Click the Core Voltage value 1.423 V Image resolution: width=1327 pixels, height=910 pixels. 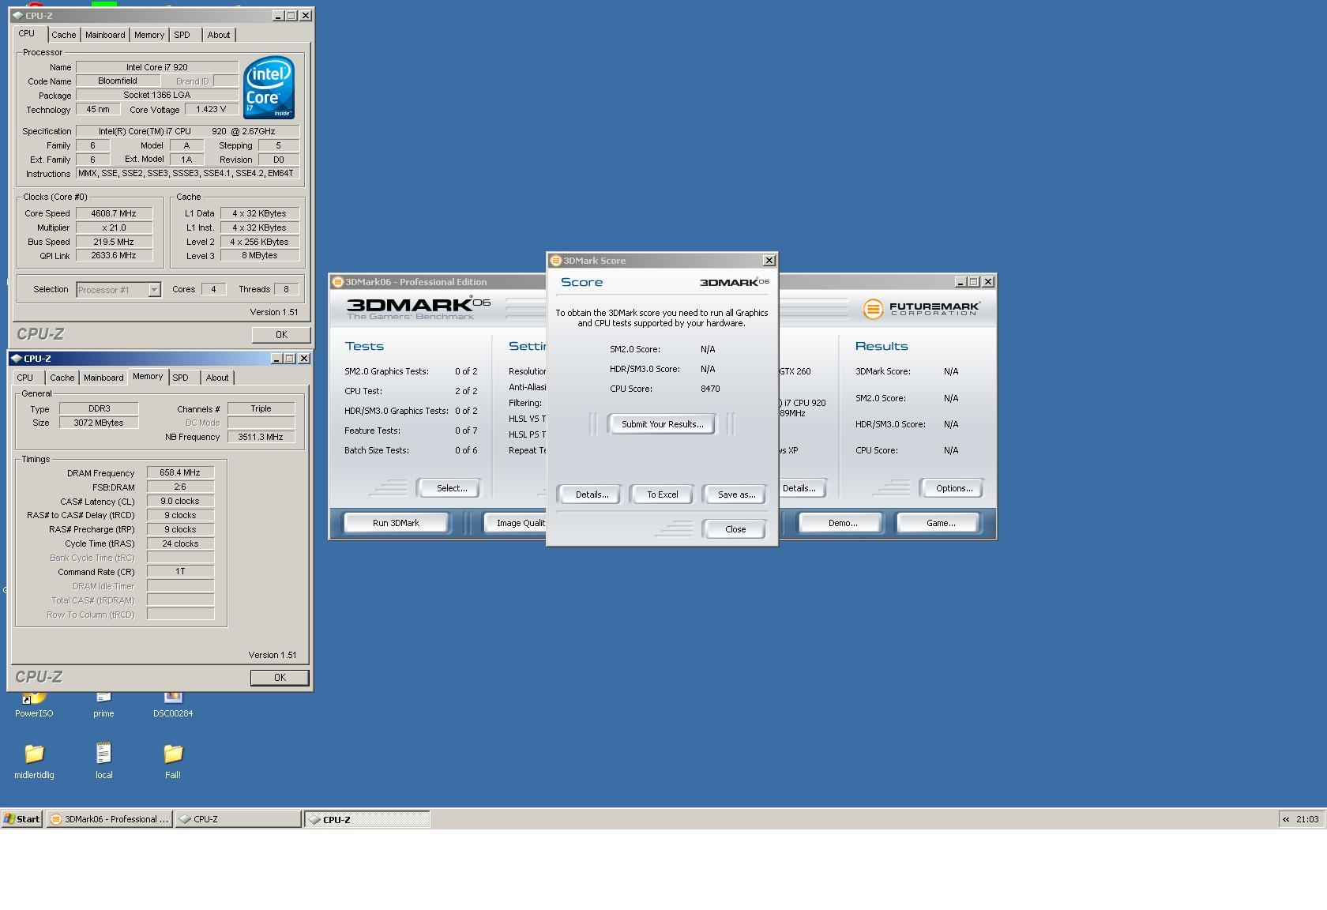[211, 109]
